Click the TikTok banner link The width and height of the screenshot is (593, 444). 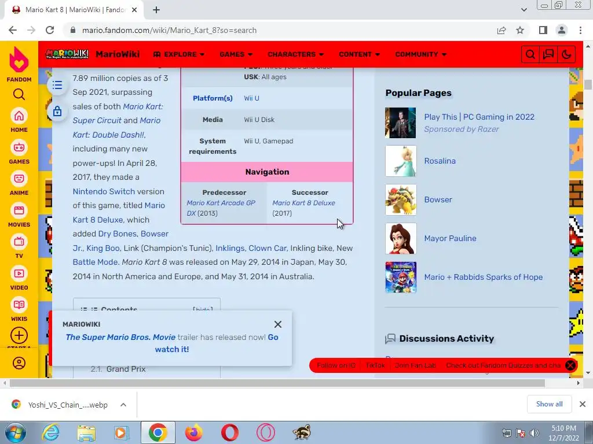tap(375, 365)
